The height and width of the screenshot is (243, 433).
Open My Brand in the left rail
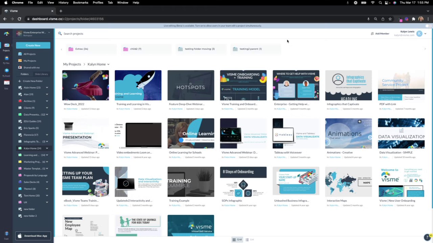pos(6,72)
